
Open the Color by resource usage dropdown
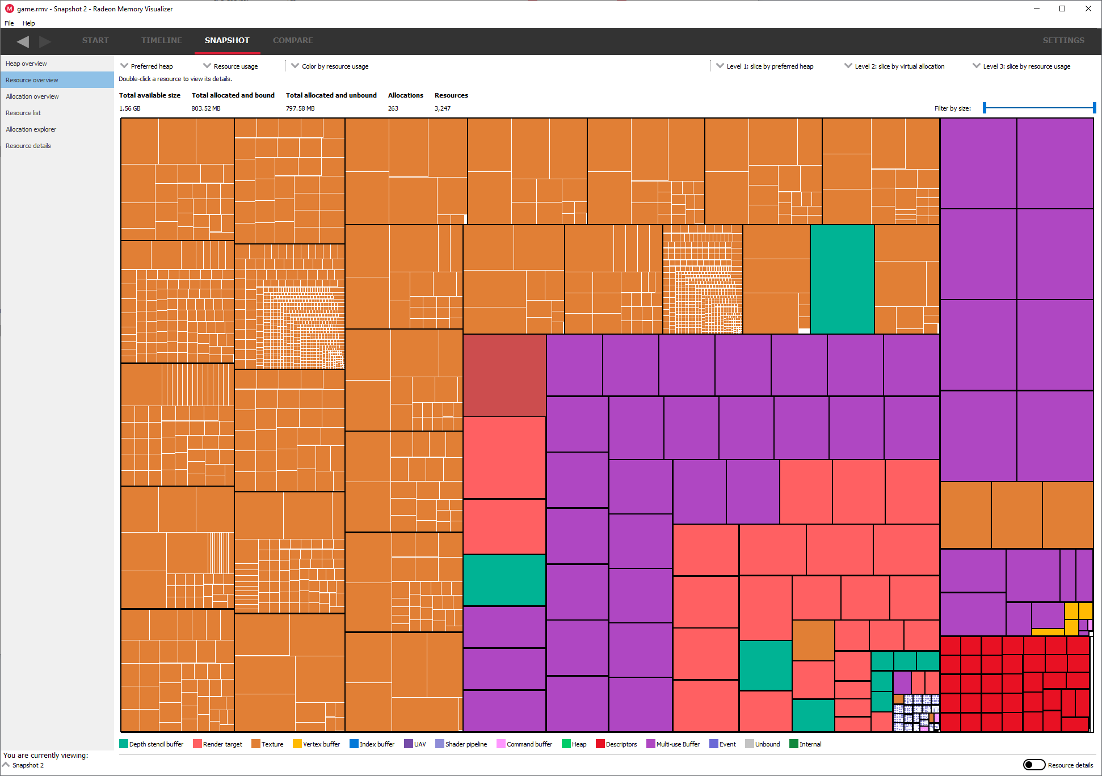point(330,66)
